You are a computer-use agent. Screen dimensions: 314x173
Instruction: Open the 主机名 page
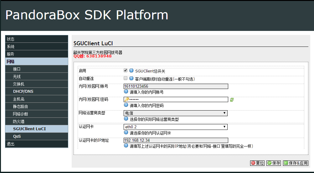[x=37, y=99]
